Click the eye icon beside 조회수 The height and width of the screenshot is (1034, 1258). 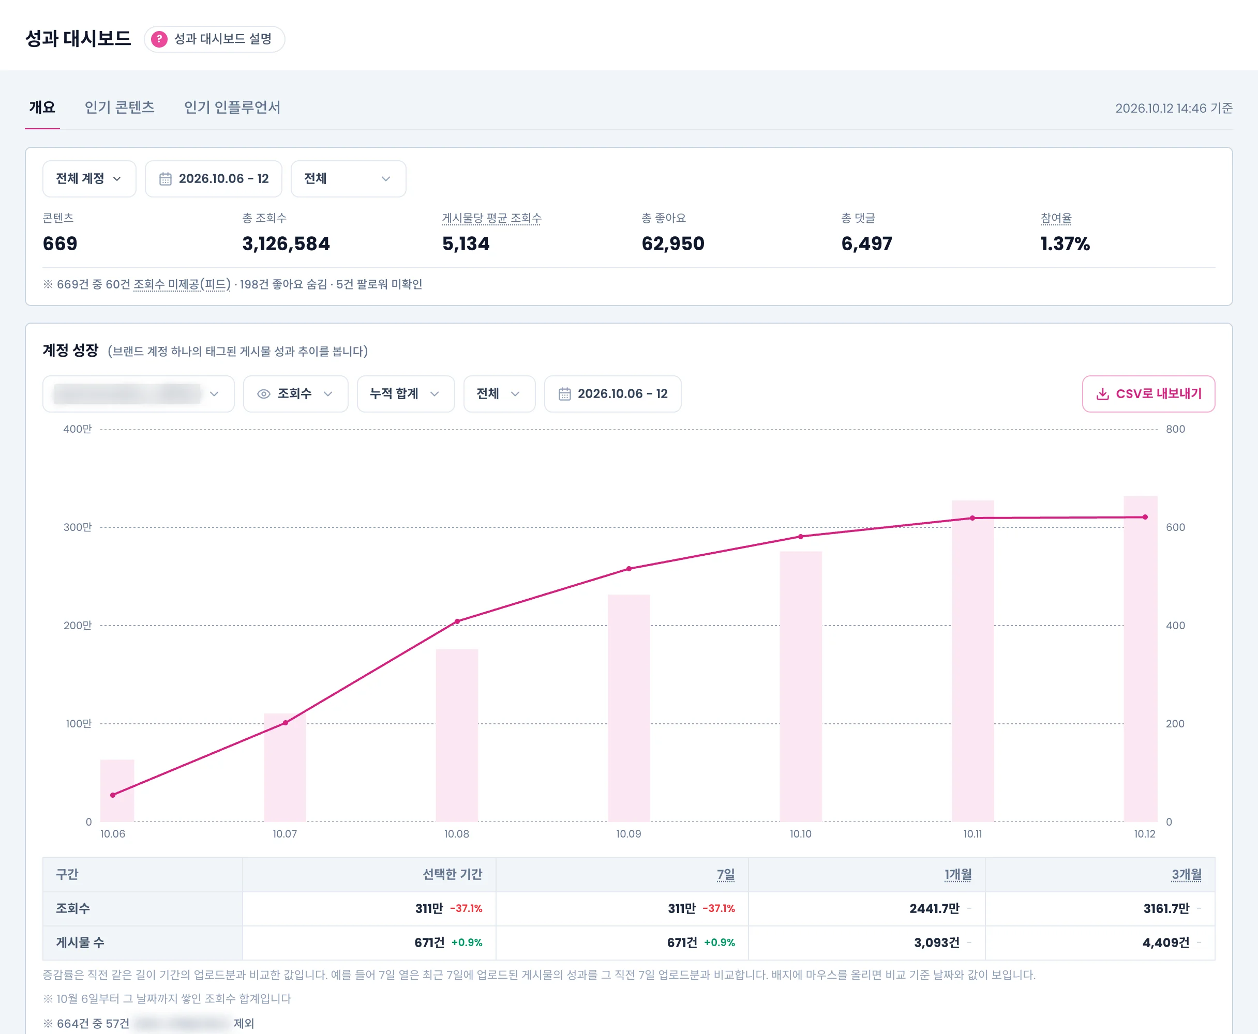click(x=263, y=394)
